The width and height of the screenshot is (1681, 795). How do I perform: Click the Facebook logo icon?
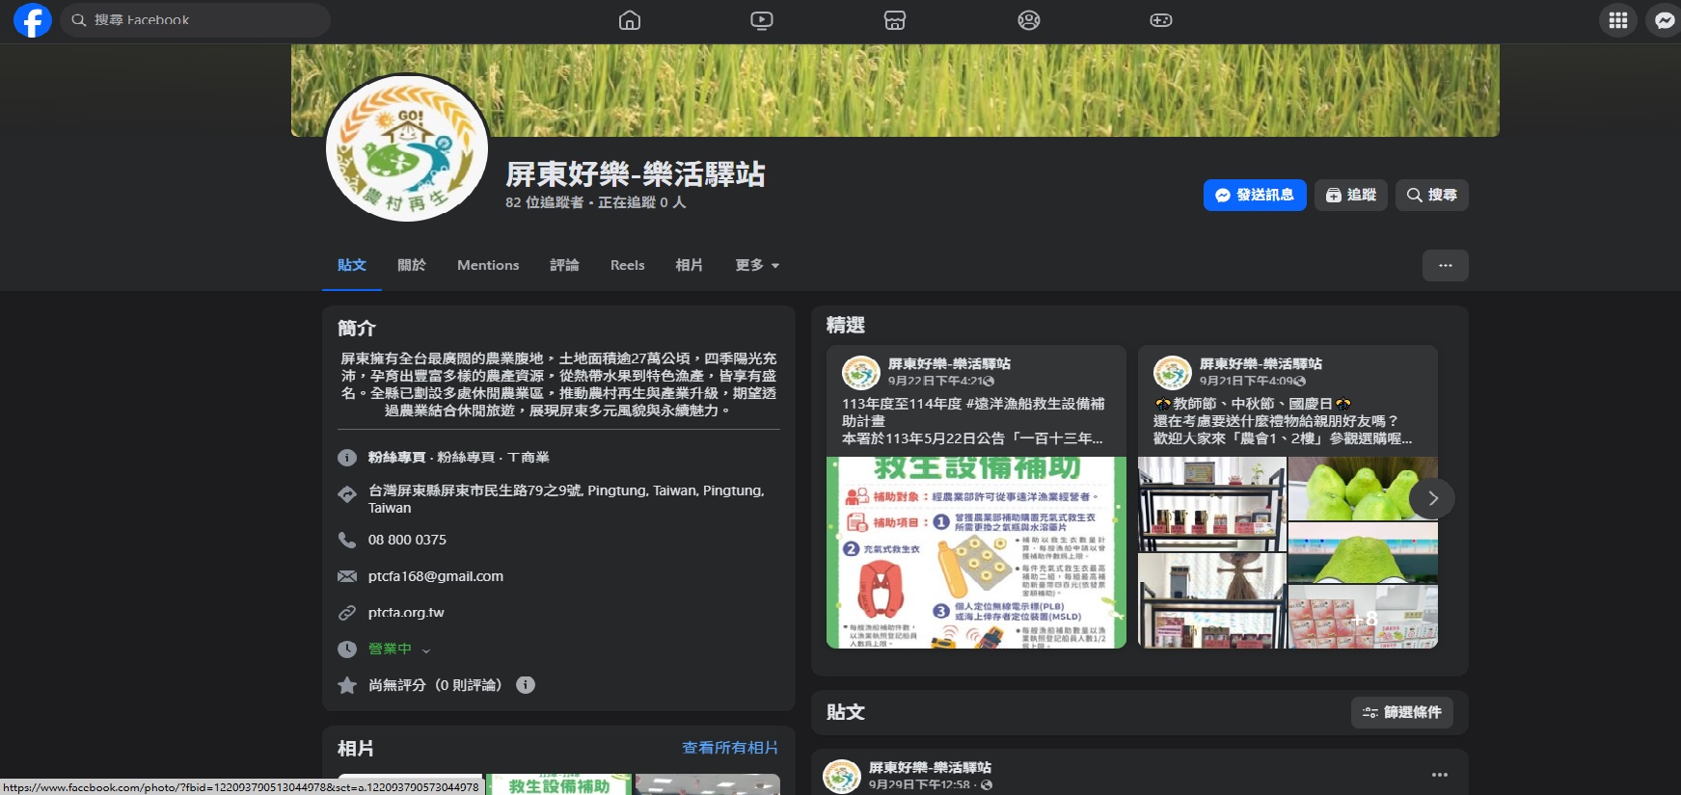coord(32,20)
